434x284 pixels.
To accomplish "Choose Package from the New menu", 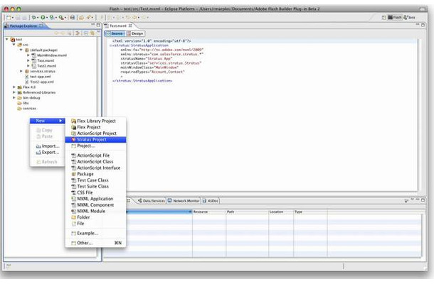I will [x=95, y=174].
